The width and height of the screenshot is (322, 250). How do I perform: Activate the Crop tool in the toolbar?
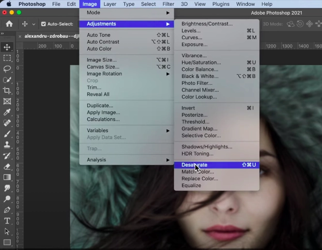tap(7, 91)
